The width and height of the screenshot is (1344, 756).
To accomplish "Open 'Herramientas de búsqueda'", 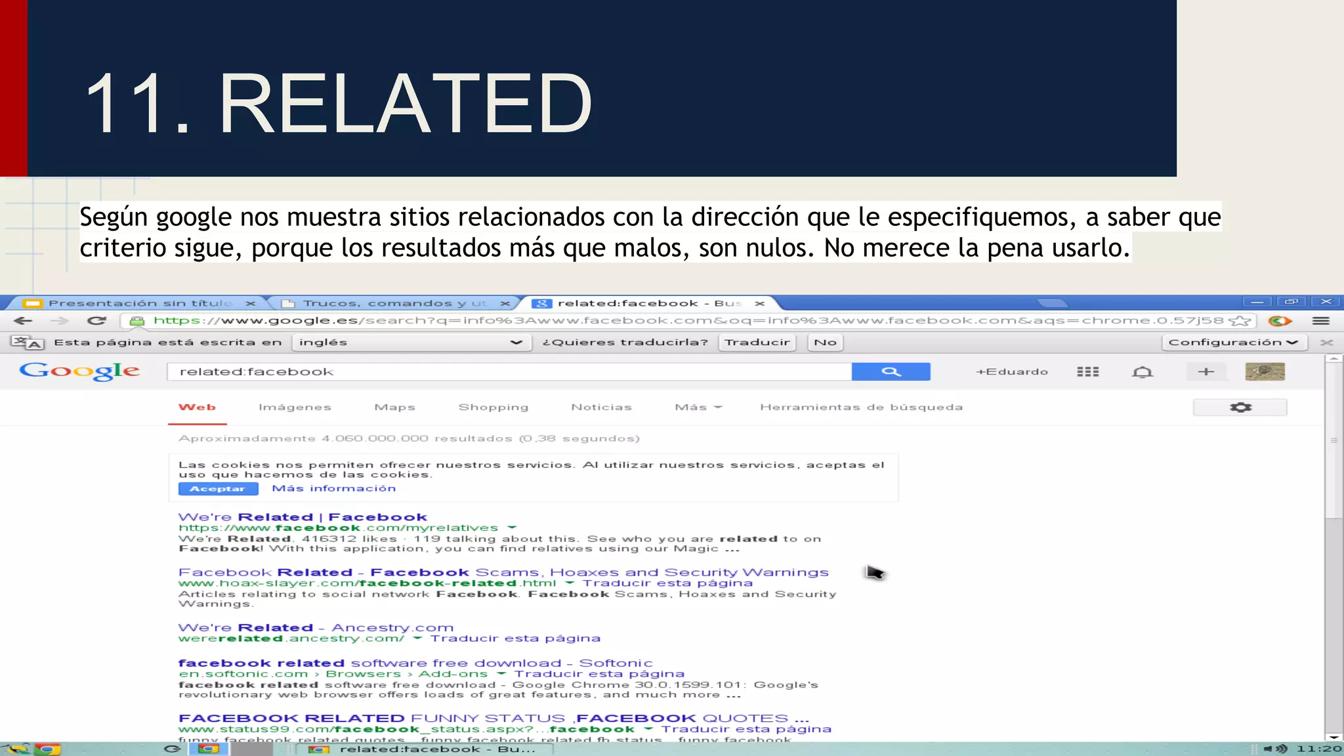I will click(x=861, y=408).
